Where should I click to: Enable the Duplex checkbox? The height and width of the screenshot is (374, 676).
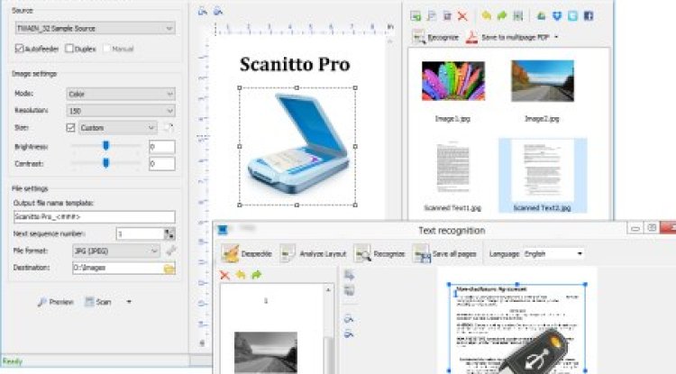69,49
